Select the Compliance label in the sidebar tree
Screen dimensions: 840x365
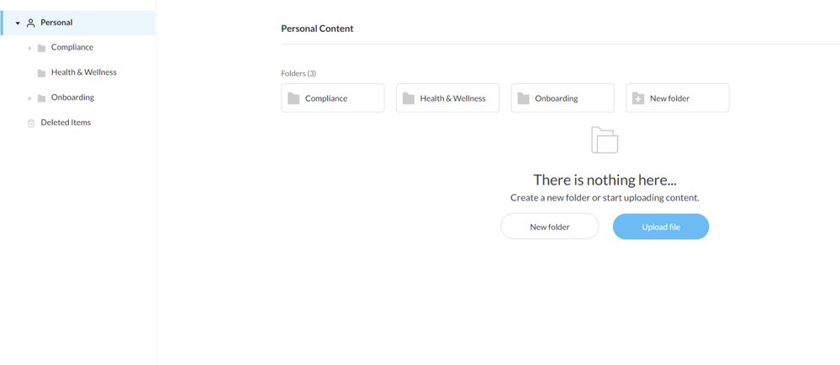[72, 47]
